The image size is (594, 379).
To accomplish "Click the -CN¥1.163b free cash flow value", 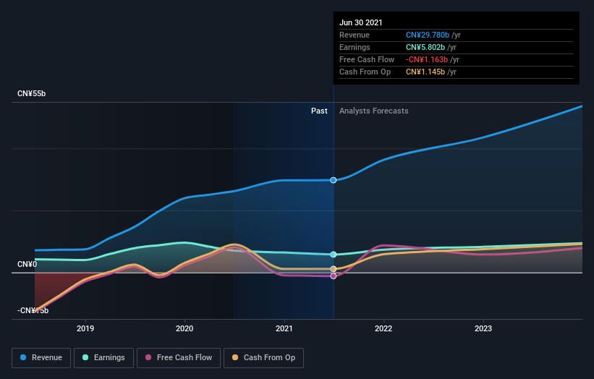I will (427, 59).
